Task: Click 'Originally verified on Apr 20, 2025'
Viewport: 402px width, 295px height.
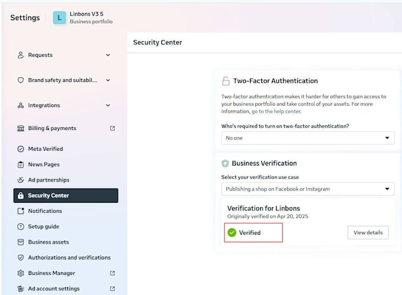Action: pyautogui.click(x=268, y=216)
